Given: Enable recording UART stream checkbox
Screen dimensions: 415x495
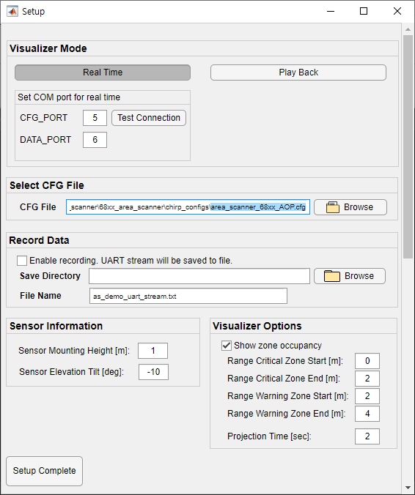Looking at the screenshot, I should [22, 261].
